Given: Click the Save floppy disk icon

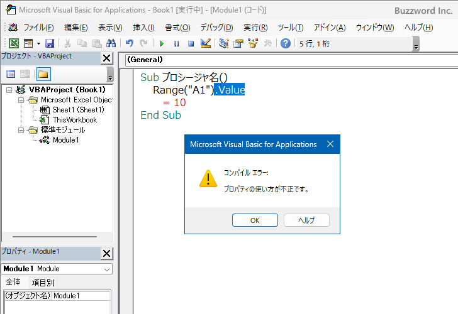Looking at the screenshot, I should (x=50, y=43).
